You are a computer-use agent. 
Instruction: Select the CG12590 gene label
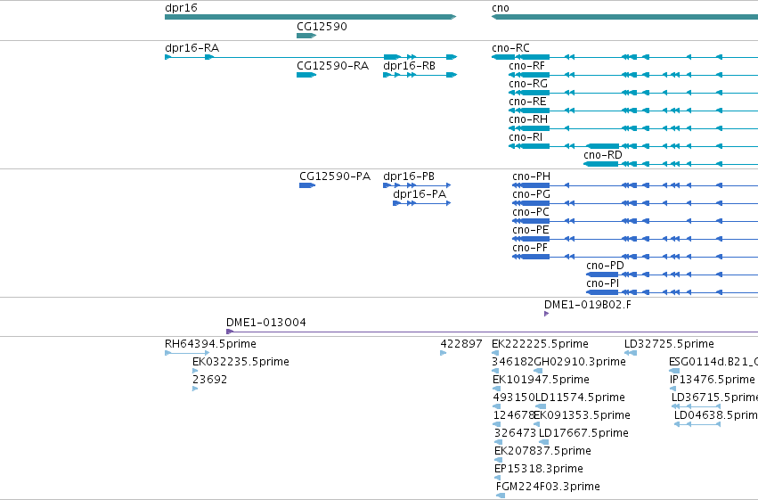(x=322, y=27)
